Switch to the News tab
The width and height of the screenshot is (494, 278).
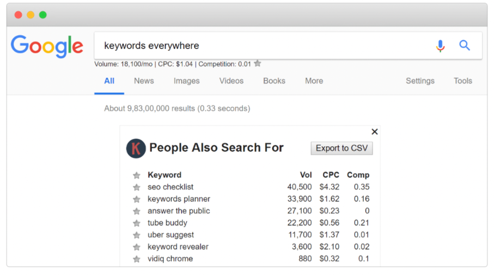(144, 81)
